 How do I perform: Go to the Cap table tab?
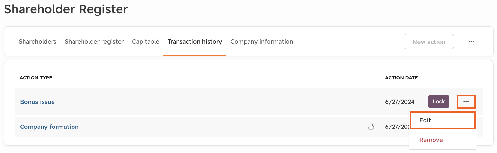click(x=146, y=42)
